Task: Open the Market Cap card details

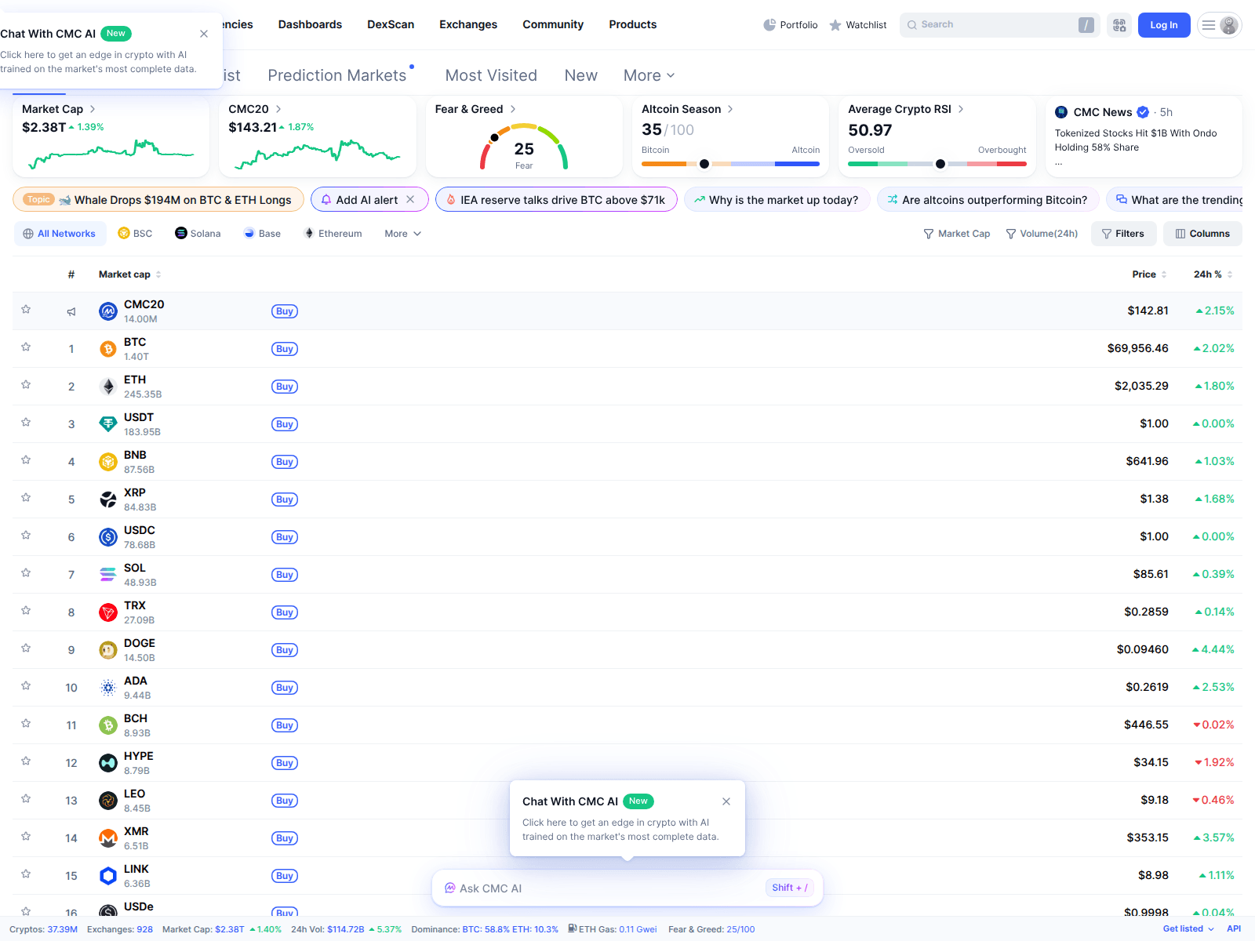Action: coord(59,109)
